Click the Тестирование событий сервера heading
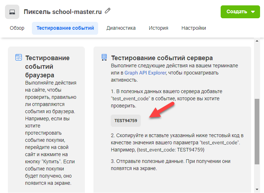The image size is (264, 193). click(x=162, y=58)
